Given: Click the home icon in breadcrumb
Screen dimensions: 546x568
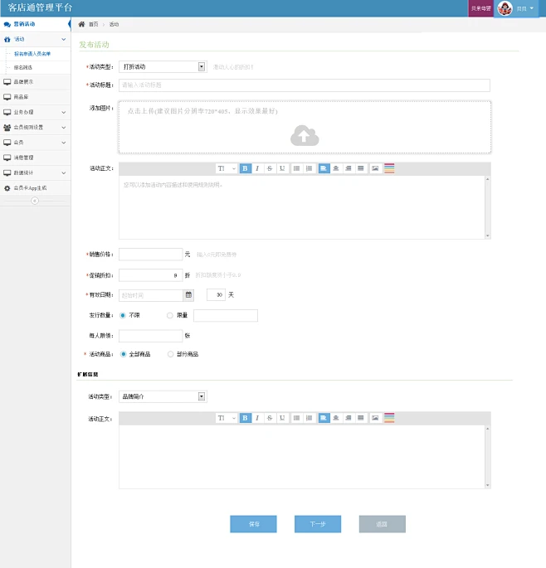Looking at the screenshot, I should (81, 24).
